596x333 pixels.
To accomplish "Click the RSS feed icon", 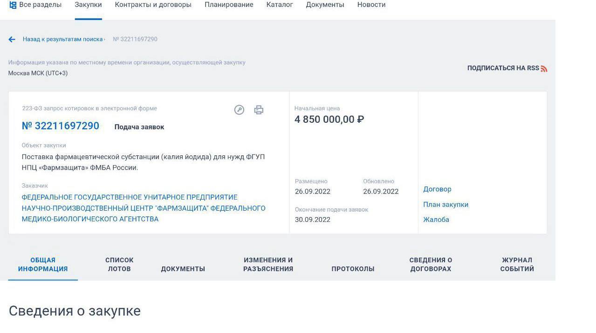I will pos(544,68).
